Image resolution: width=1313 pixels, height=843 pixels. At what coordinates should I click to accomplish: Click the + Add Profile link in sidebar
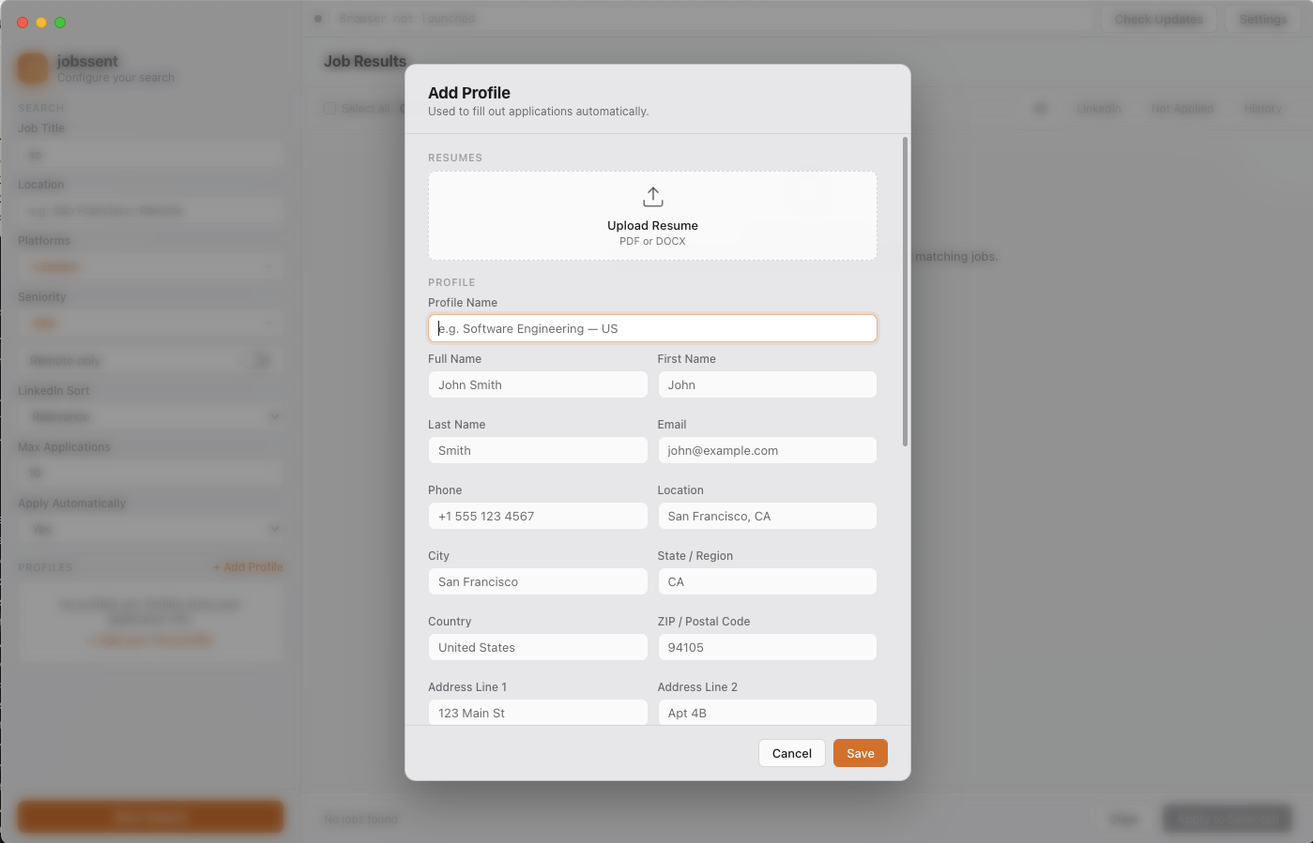248,567
